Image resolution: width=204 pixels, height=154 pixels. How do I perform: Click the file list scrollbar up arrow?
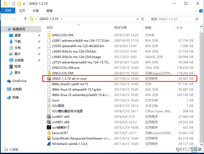click(x=201, y=27)
